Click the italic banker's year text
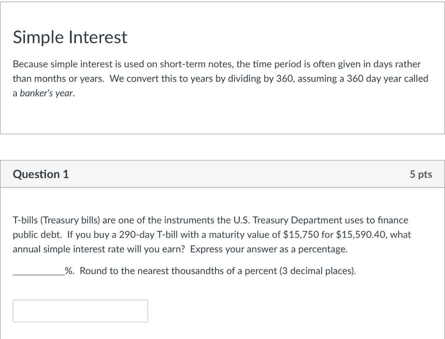Screen dimensions: 445x339 pyautogui.click(x=47, y=93)
